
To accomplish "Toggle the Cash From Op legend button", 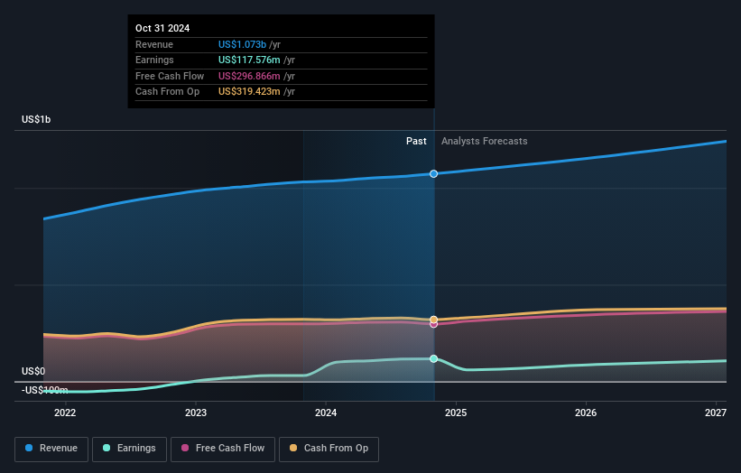I will click(x=329, y=449).
